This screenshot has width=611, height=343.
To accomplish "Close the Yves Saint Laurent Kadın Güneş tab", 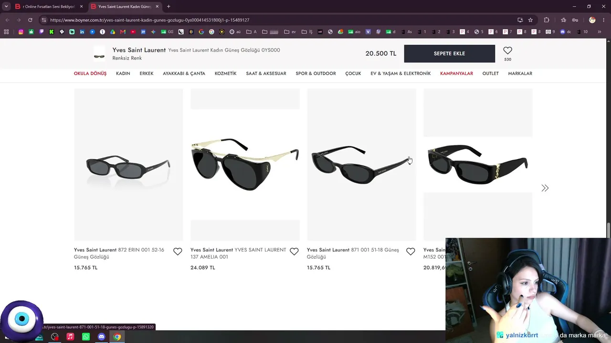I will pos(157,7).
